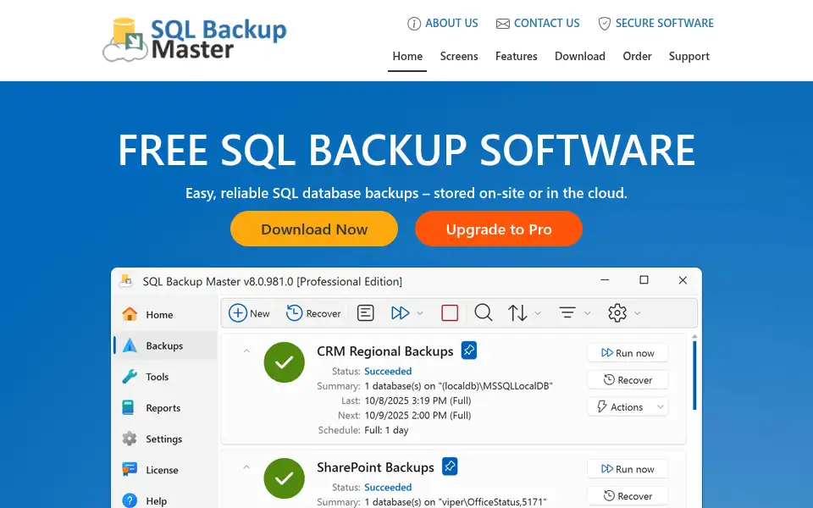Screen dimensions: 813x508
Task: Click the run all fast-forward icon
Action: (x=401, y=313)
